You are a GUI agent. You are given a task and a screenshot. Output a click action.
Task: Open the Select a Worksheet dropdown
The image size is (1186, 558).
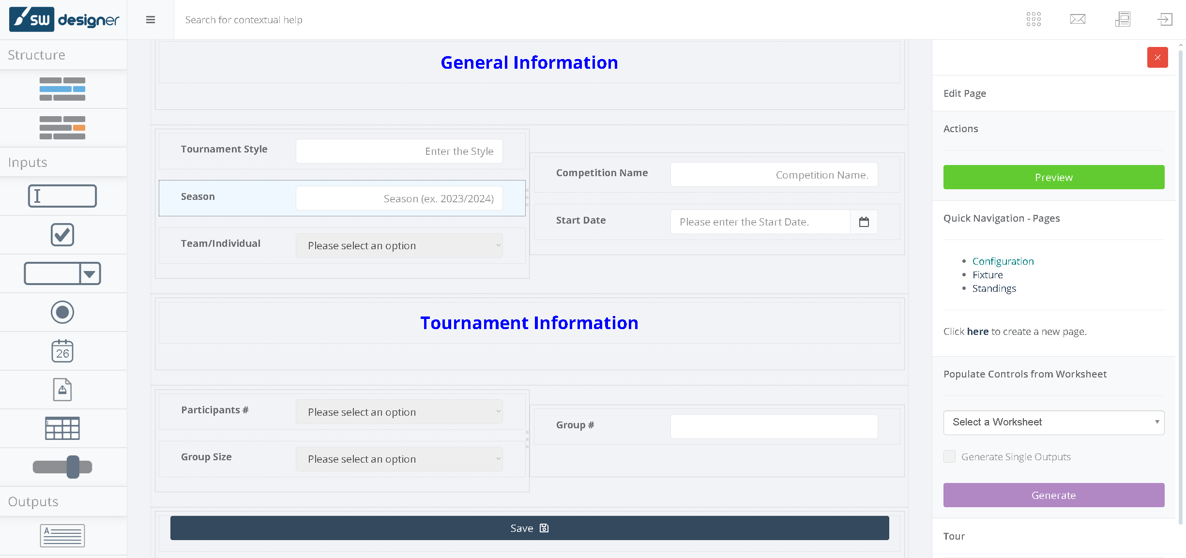tap(1054, 422)
